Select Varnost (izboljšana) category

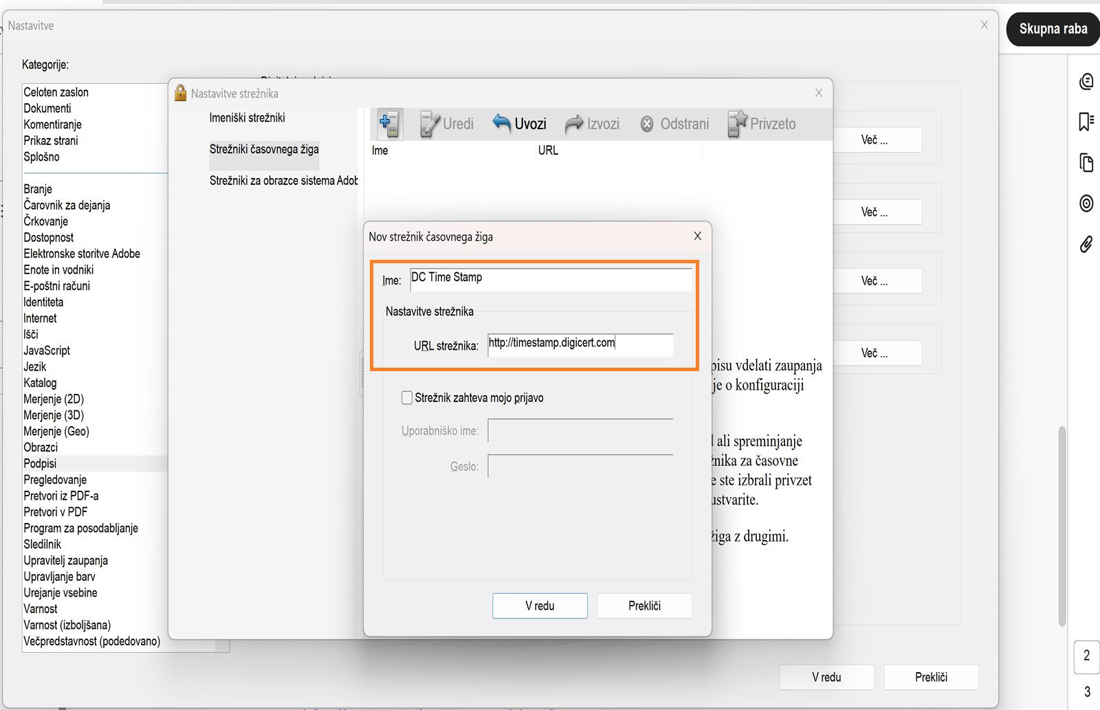(x=67, y=625)
